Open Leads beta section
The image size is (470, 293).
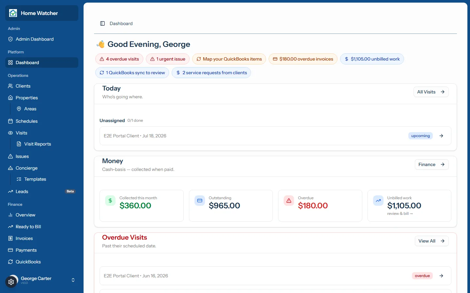[42, 191]
